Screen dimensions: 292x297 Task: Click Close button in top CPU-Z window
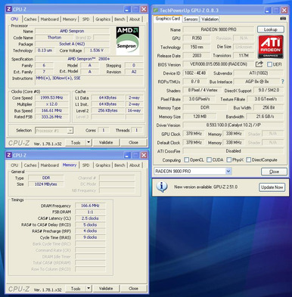133,143
